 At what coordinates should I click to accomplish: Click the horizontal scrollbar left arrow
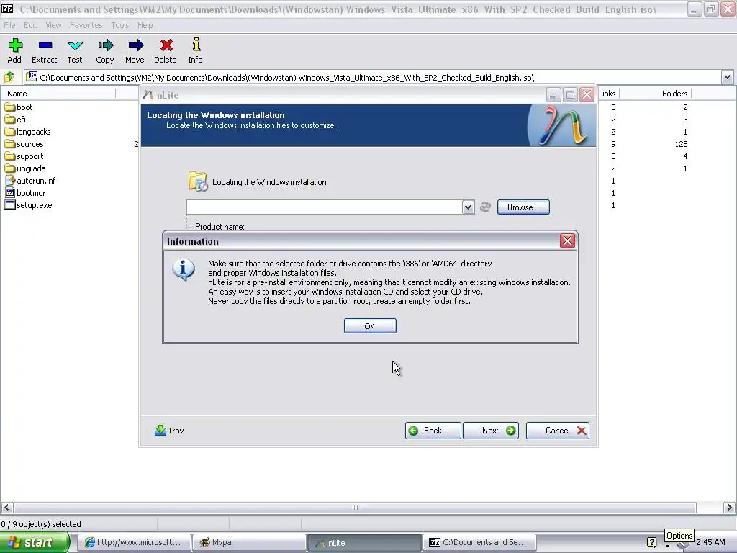click(7, 508)
